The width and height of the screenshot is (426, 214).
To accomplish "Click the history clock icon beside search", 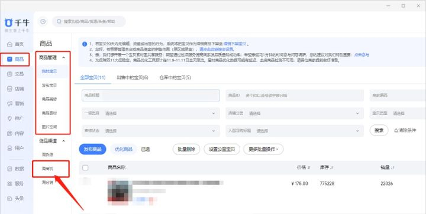I will tap(43, 21).
